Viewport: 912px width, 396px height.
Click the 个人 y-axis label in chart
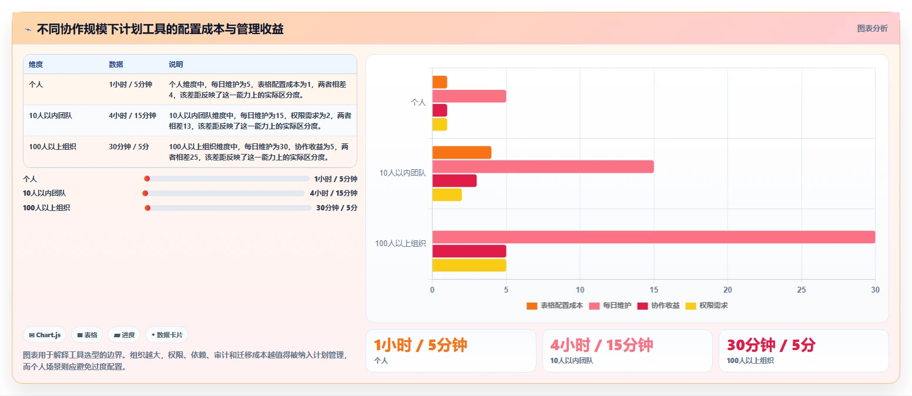(418, 102)
